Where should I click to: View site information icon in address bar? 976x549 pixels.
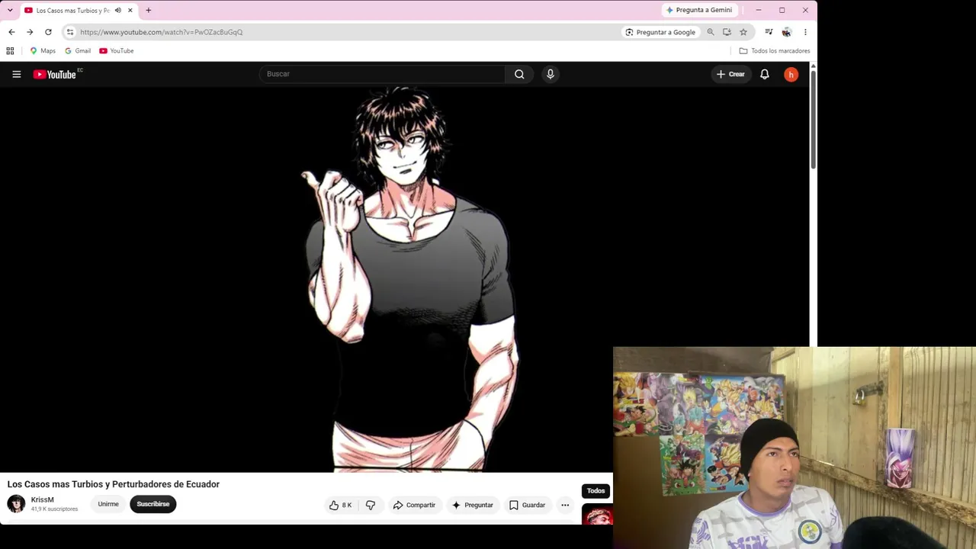69,32
